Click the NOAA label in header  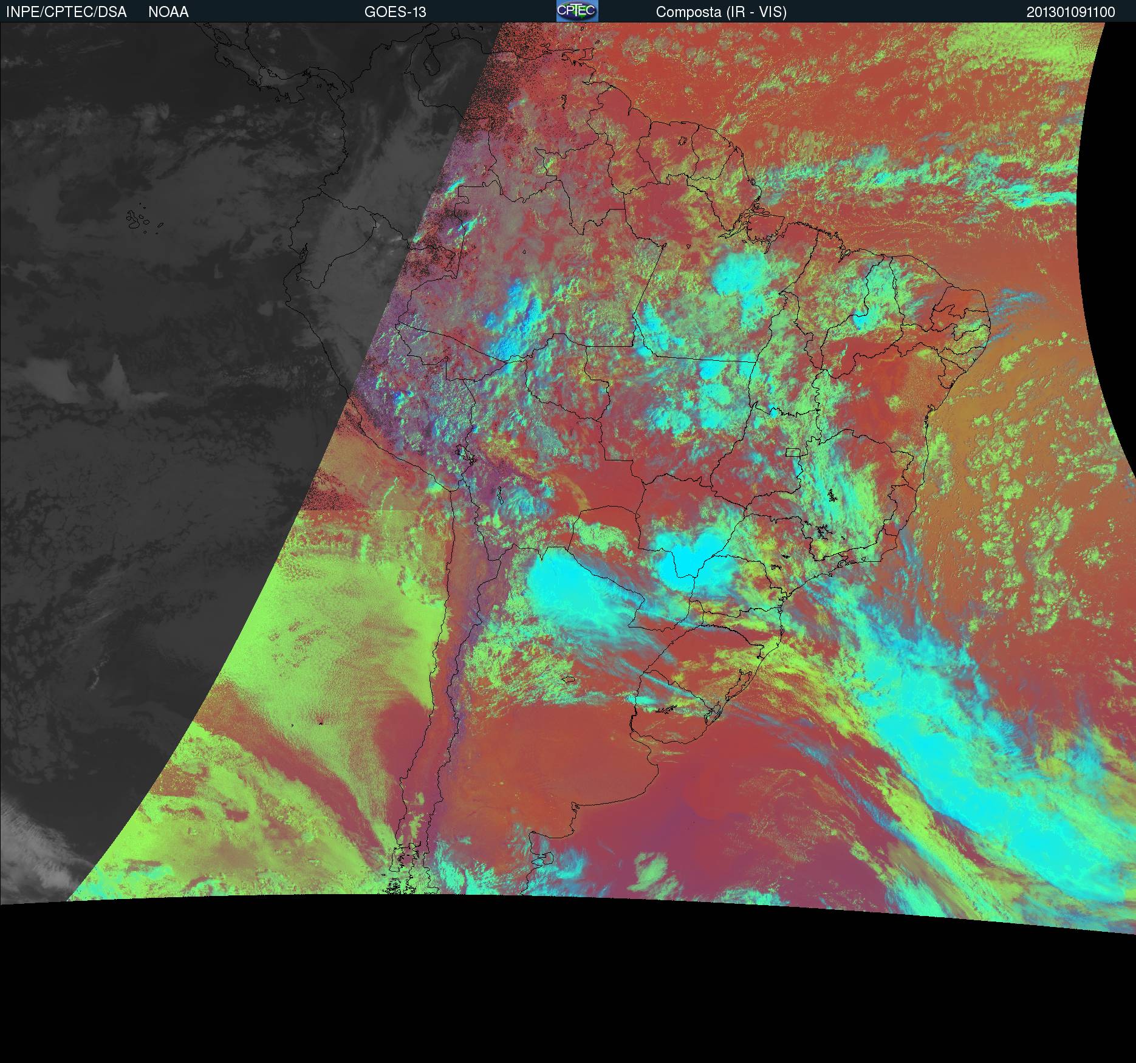click(168, 12)
